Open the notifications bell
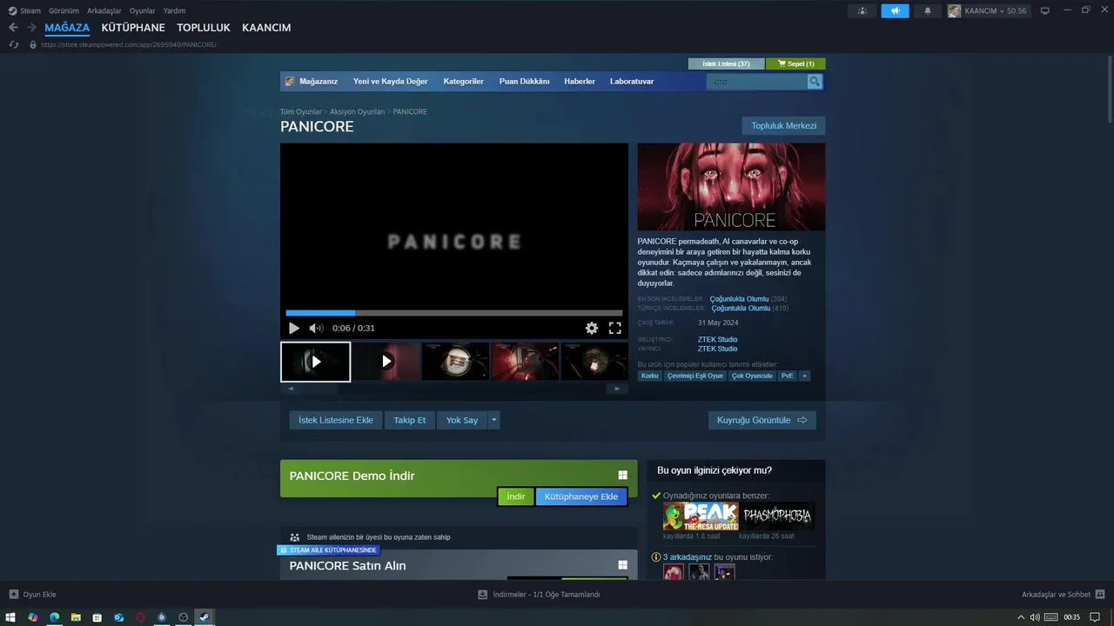Screen dimensions: 1114x626 click(x=927, y=10)
